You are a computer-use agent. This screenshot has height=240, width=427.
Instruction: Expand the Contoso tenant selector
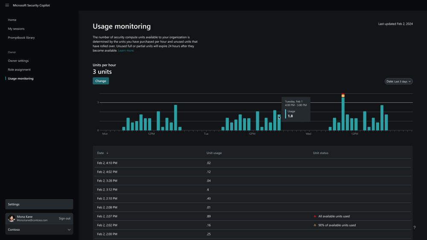(69, 229)
